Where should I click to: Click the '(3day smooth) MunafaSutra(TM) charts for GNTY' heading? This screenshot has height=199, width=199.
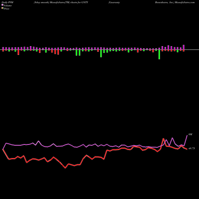[61, 2]
